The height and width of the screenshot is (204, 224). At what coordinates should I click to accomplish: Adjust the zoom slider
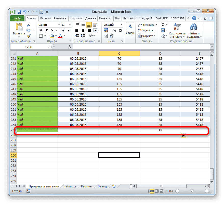coord(192,191)
